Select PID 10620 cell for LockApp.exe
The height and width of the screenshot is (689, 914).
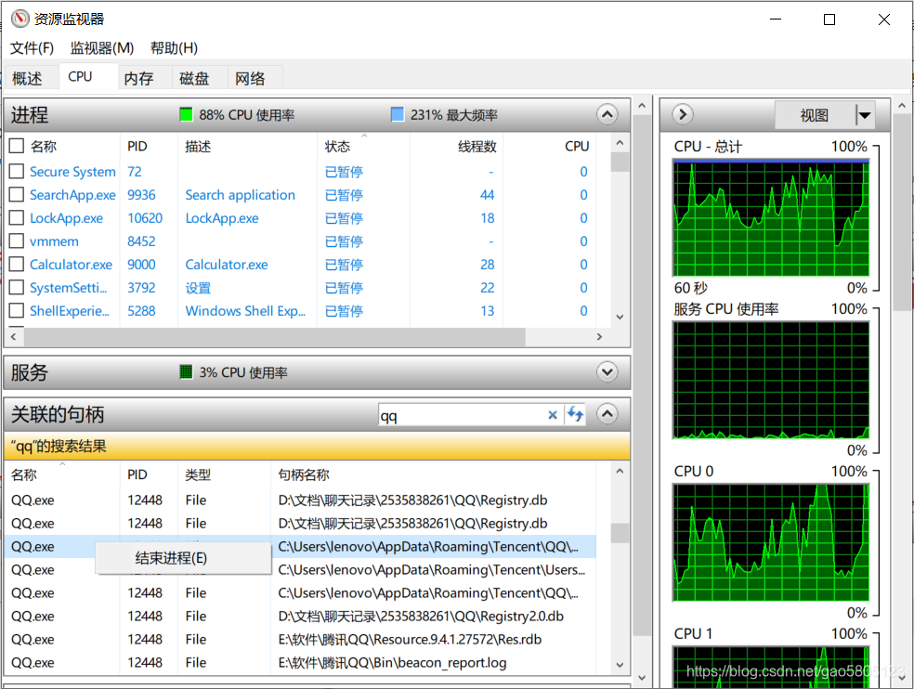145,218
